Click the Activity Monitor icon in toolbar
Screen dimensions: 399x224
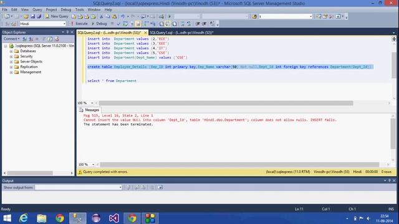(x=161, y=17)
